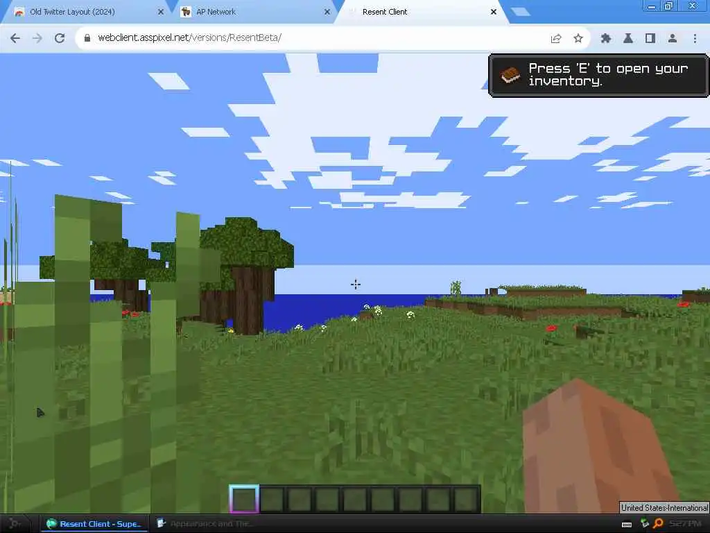
Task: Close the Old Twitter Layout tab
Action: click(x=161, y=12)
